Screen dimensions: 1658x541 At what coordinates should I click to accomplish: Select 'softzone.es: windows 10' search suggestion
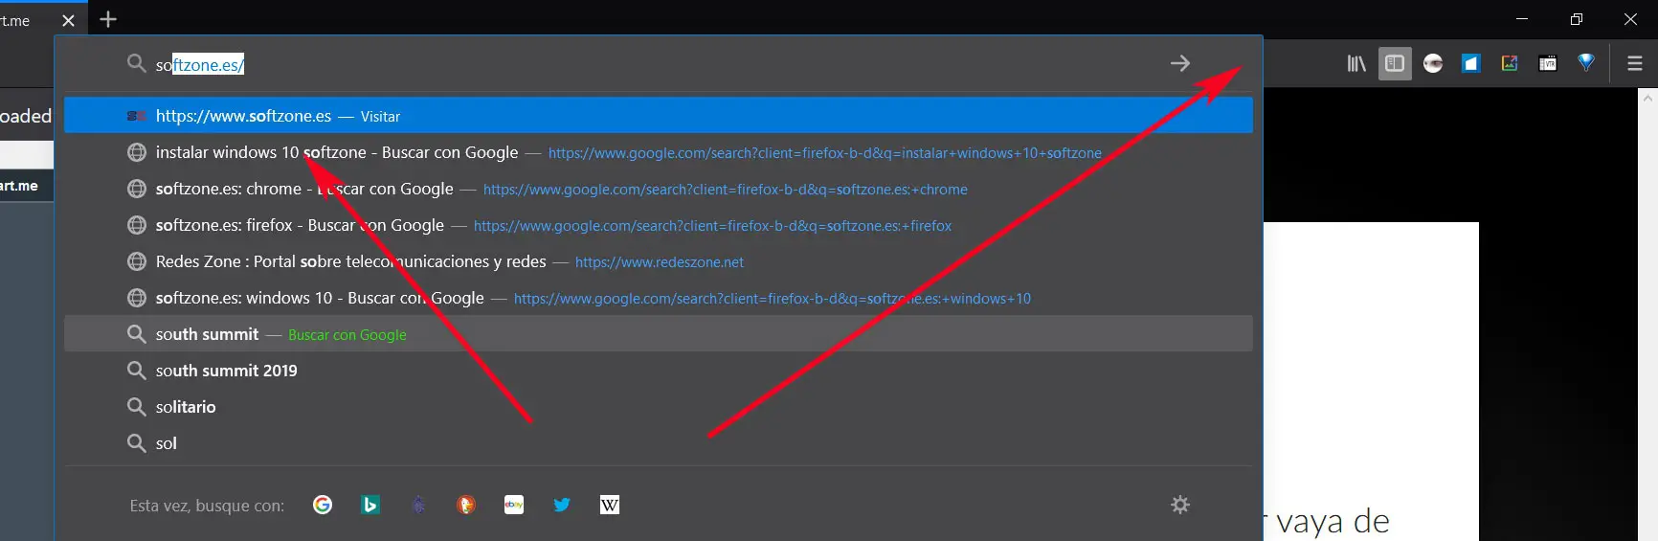(659, 298)
